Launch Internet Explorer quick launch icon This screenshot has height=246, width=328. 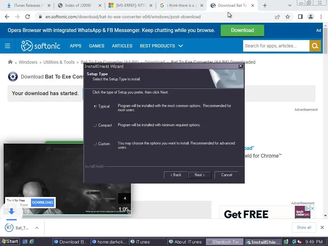[32, 242]
